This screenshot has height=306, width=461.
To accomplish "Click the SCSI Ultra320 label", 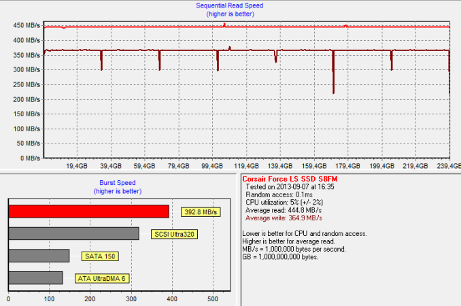I will click(x=174, y=235).
